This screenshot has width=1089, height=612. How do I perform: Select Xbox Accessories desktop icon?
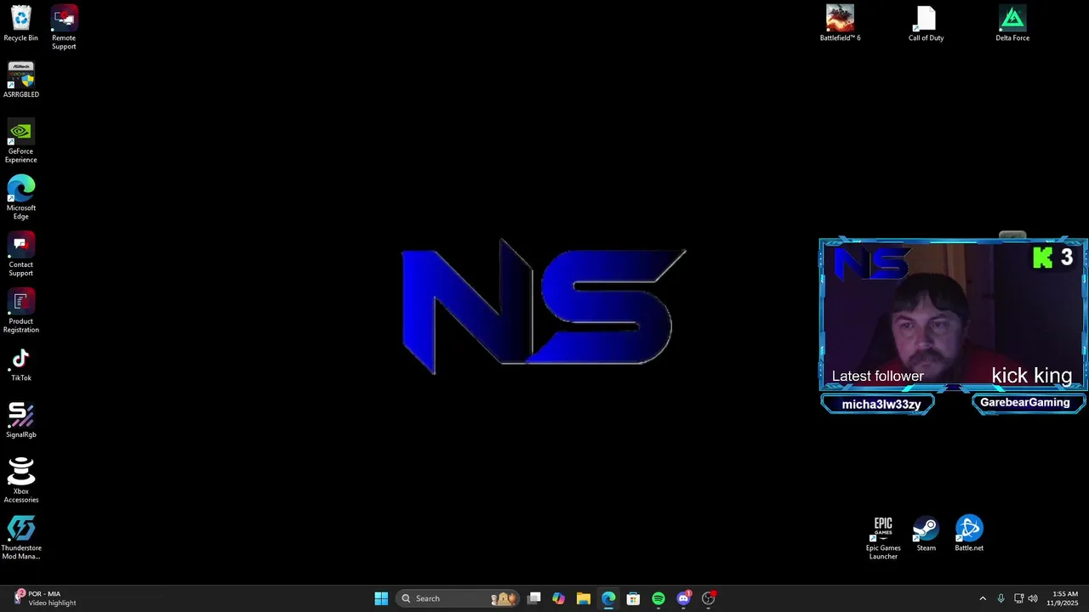pos(20,480)
